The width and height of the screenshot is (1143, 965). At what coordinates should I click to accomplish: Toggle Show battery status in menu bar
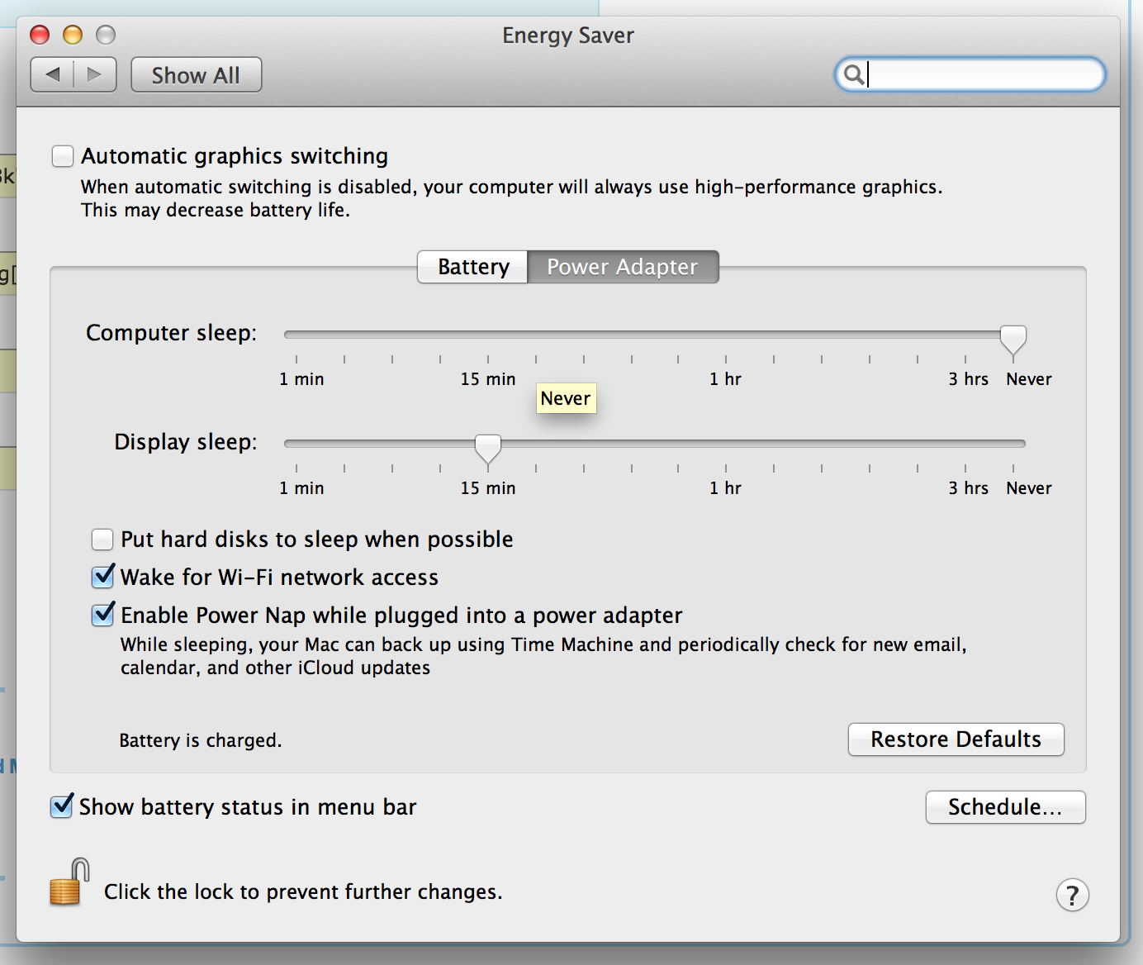[61, 806]
